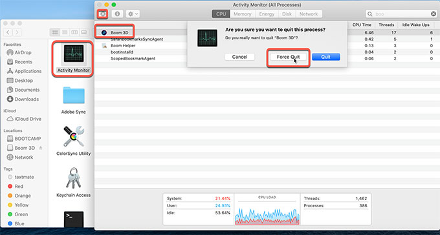The width and height of the screenshot is (440, 235).
Task: Open Applications in Finder sidebar
Action: click(24, 71)
